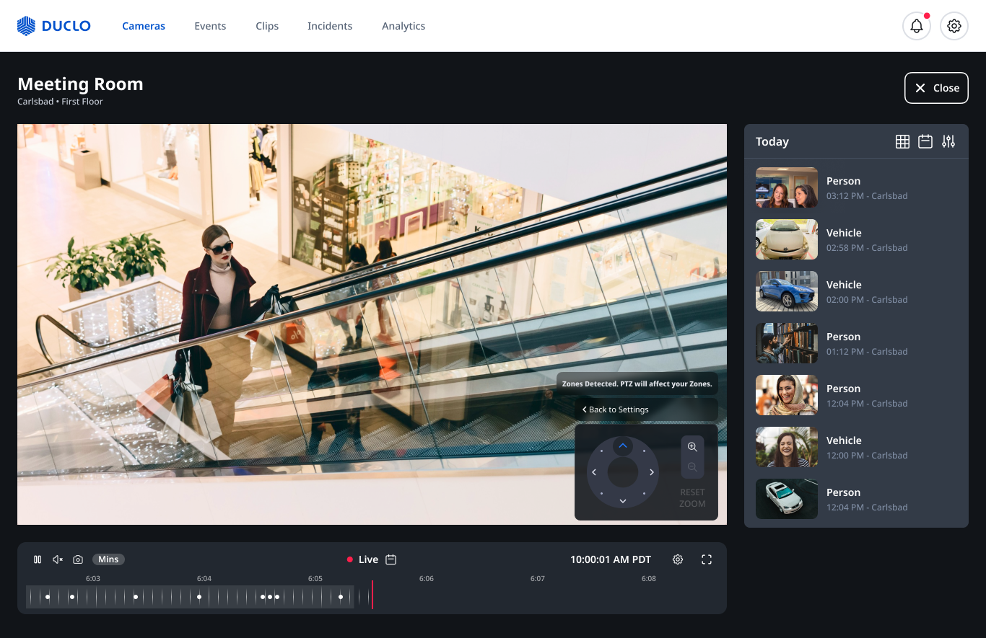The image size is (986, 638).
Task: Click the timeline event dot under 6:04
Action: coord(199,597)
